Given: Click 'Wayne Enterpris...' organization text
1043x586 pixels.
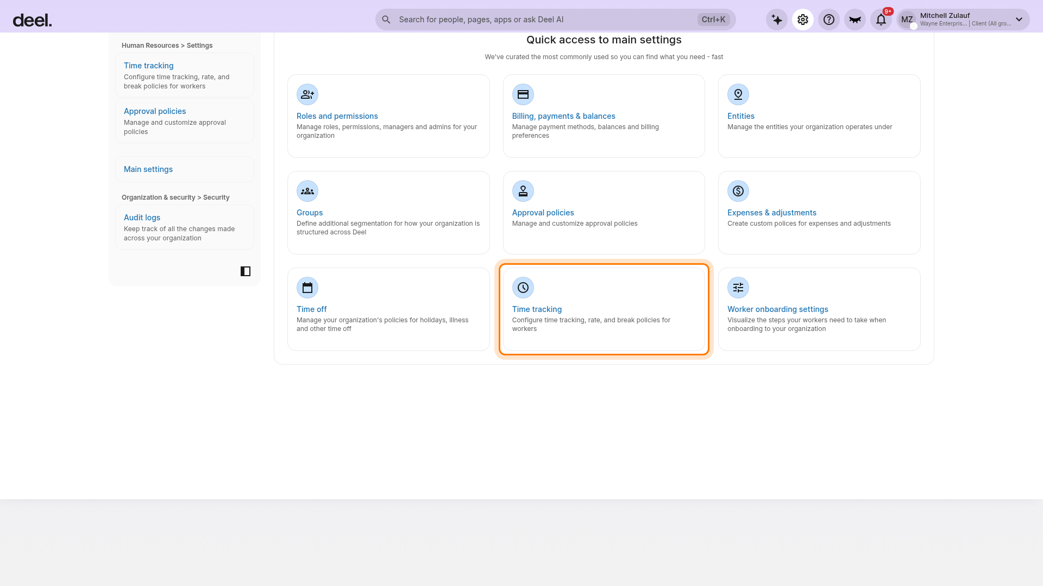Looking at the screenshot, I should click(943, 24).
